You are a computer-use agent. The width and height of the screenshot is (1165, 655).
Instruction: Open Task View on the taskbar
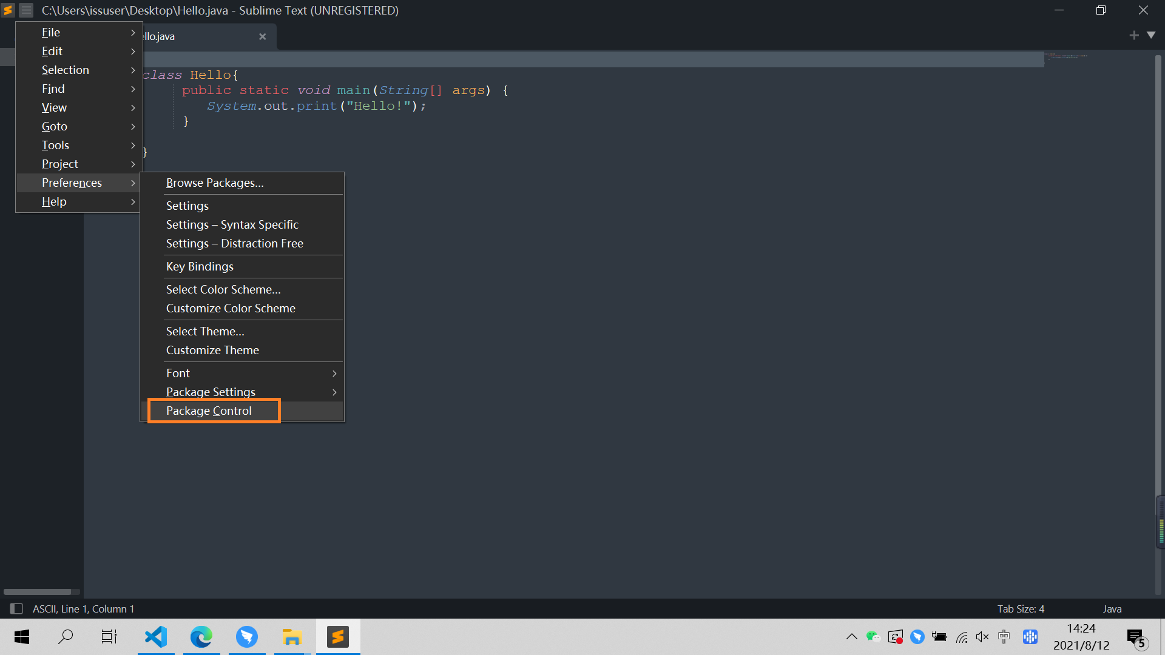pyautogui.click(x=109, y=636)
